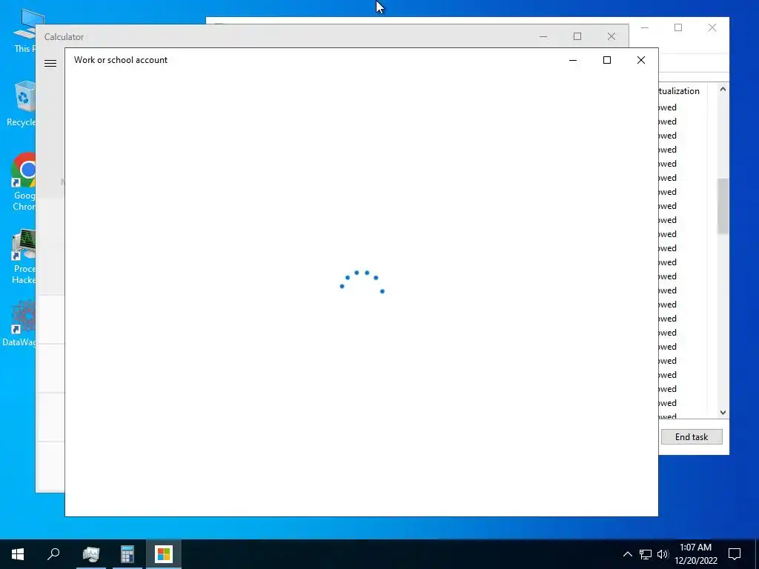759x569 pixels.
Task: Select the Recycle Bin desktop icon
Action: [21, 104]
